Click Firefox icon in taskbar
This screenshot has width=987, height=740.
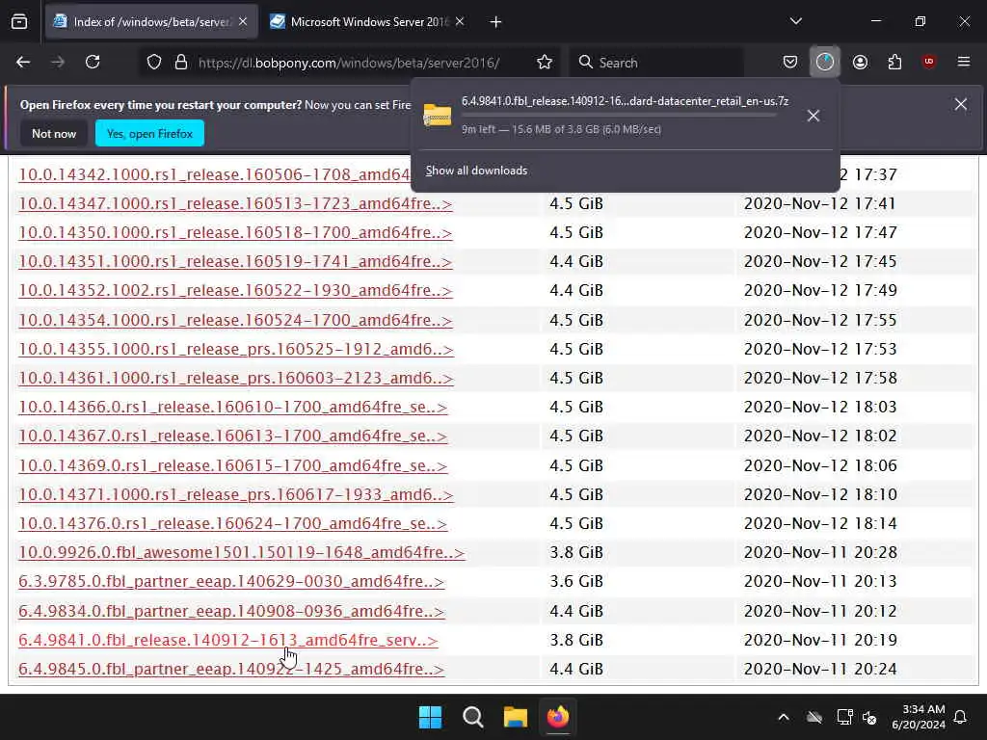coord(558,717)
